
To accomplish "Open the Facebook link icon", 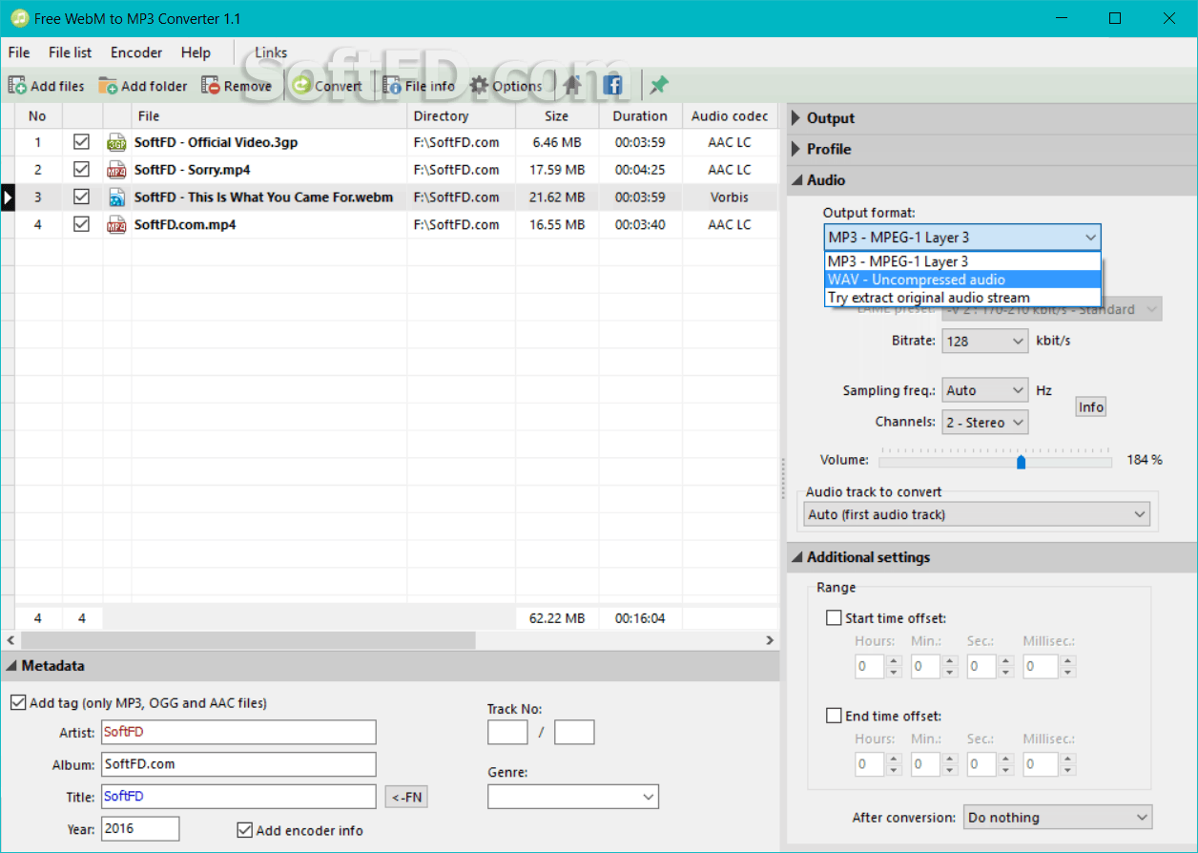I will pyautogui.click(x=612, y=86).
